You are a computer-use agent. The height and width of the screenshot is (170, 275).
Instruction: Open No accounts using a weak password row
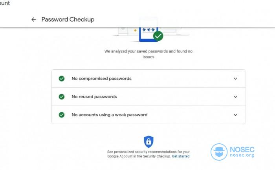(148, 115)
